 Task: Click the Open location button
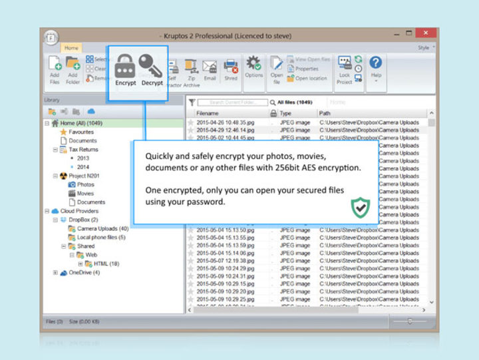[x=307, y=78]
